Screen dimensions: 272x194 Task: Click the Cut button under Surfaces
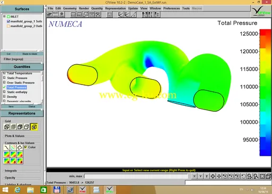pyautogui.click(x=8, y=54)
